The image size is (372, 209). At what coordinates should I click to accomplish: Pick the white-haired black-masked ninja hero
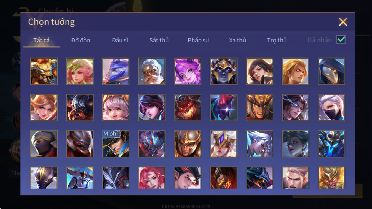pyautogui.click(x=332, y=108)
